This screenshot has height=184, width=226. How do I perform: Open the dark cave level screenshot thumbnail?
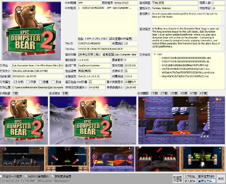point(22,159)
